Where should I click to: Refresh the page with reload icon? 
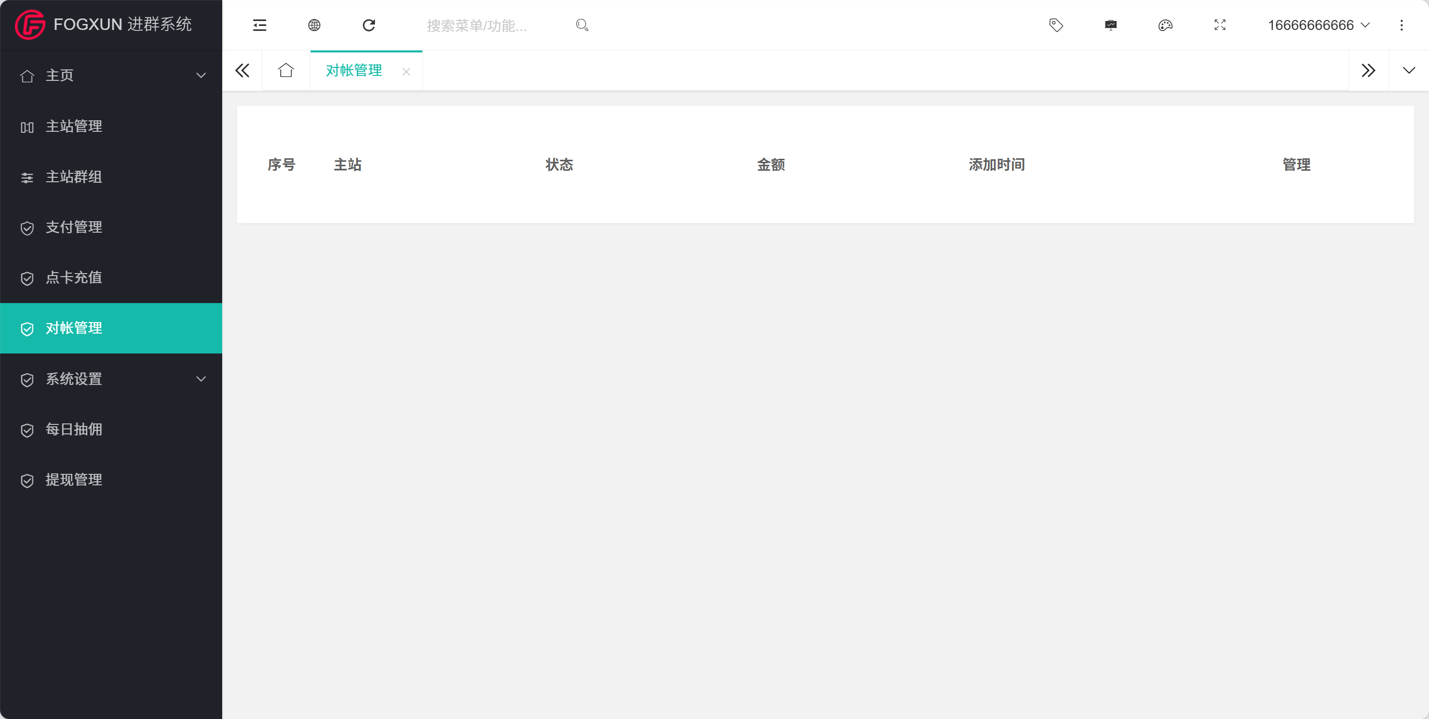369,25
